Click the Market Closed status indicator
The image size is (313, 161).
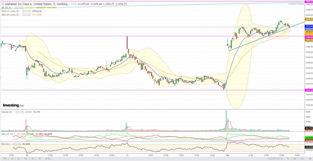(x=296, y=4)
